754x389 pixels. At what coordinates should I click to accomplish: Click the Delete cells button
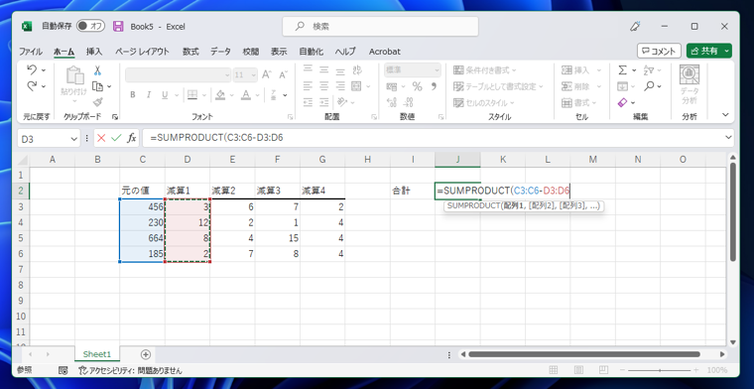tap(581, 86)
